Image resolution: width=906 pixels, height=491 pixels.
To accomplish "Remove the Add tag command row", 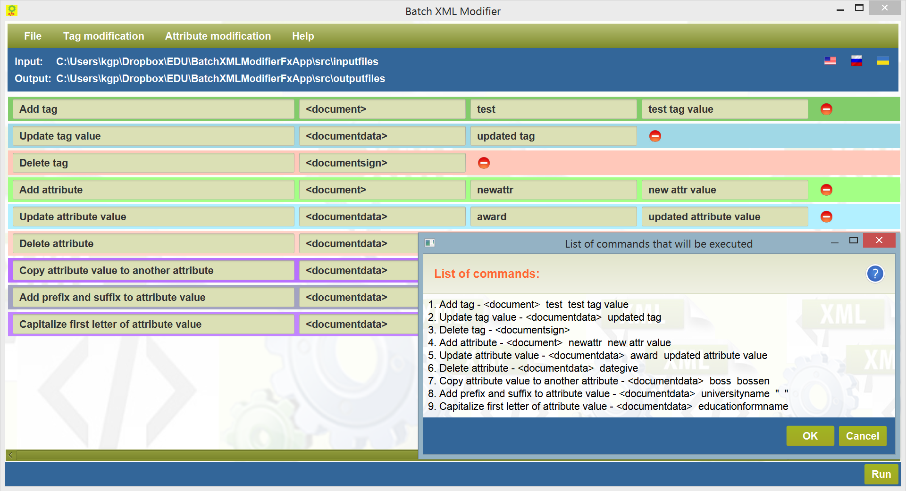I will (826, 109).
